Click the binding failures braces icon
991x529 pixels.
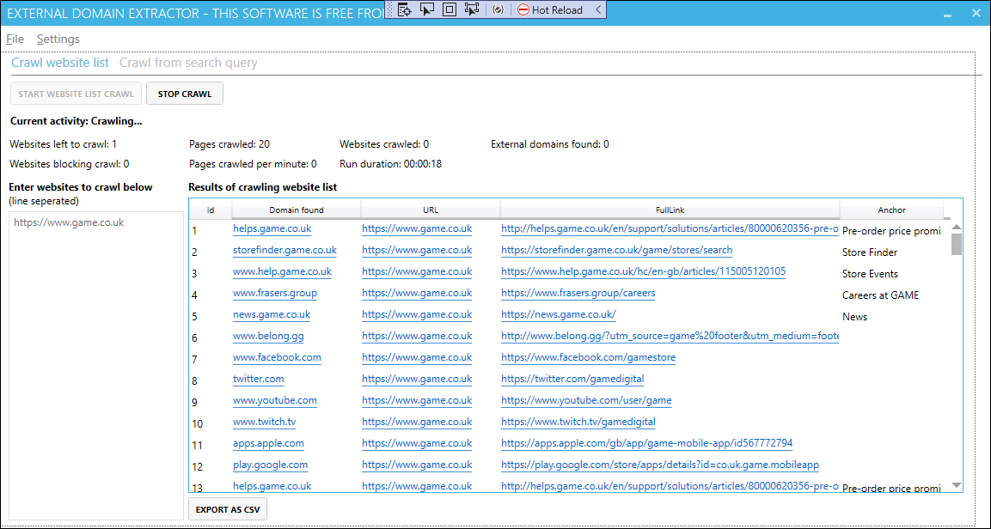pyautogui.click(x=498, y=9)
